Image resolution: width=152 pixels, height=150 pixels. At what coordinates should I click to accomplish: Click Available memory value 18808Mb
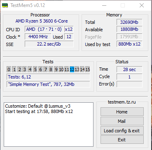point(129,29)
